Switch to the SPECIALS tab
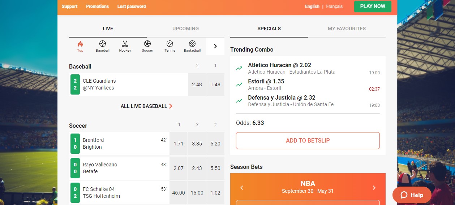 (269, 29)
